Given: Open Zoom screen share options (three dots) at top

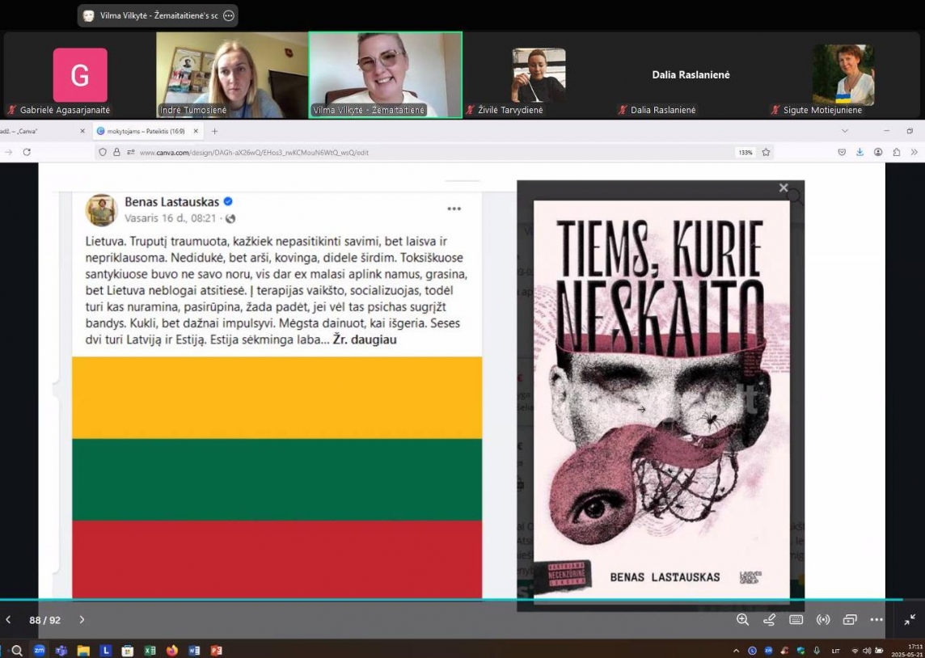Looking at the screenshot, I should coord(229,16).
